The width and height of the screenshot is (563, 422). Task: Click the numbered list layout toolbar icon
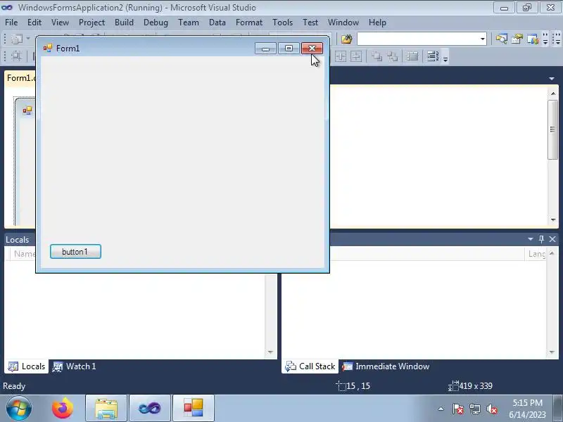tap(432, 56)
